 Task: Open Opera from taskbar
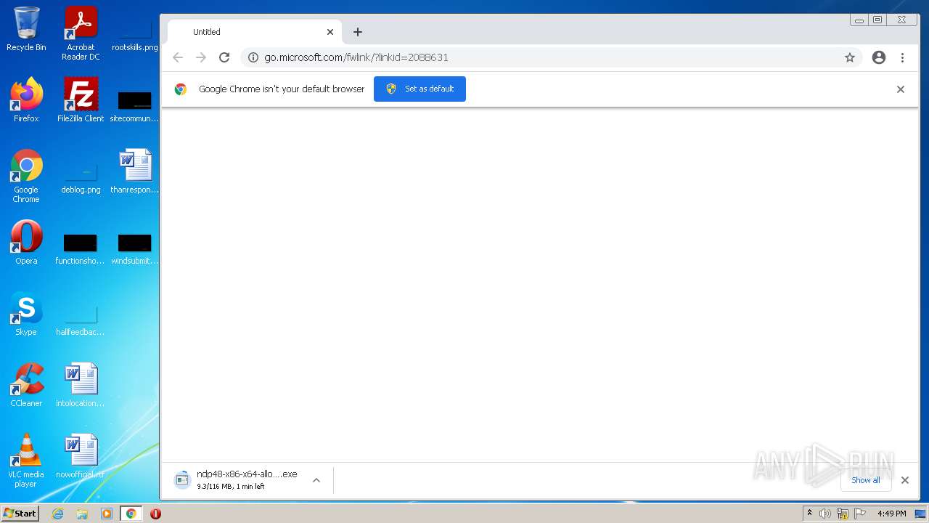pyautogui.click(x=155, y=514)
